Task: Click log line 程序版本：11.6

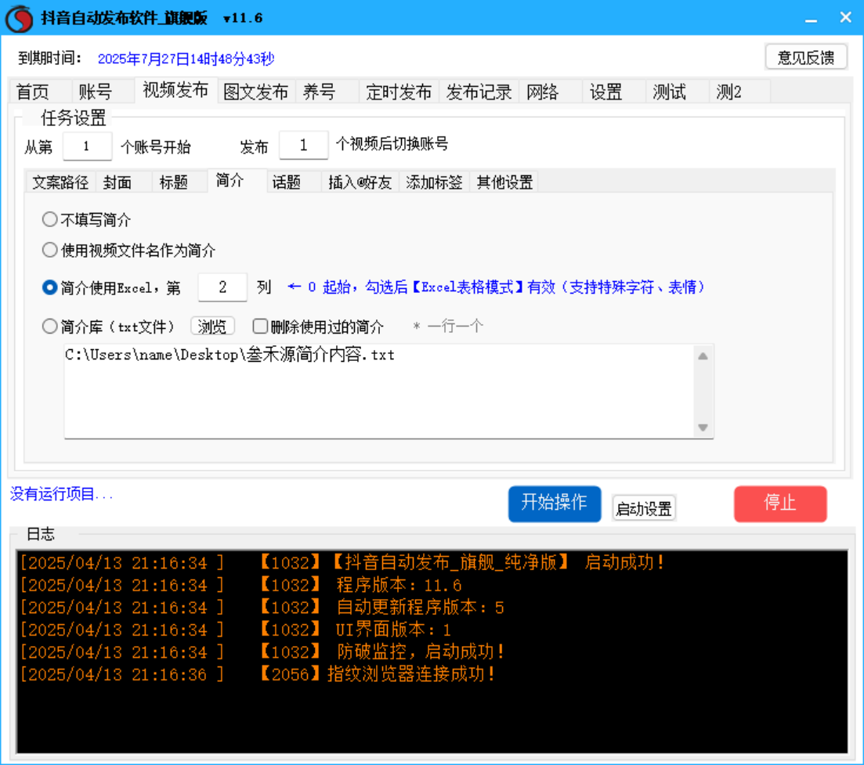Action: (240, 586)
